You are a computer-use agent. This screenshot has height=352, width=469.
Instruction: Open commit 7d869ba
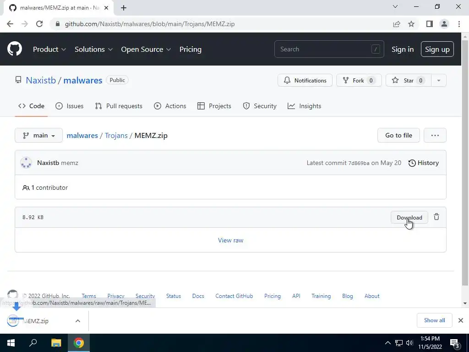359,163
